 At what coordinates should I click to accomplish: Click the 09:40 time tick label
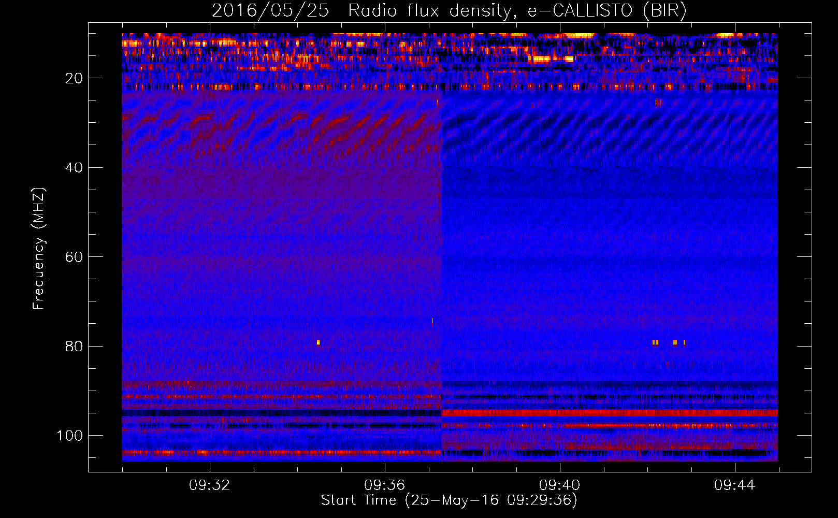[x=559, y=485]
